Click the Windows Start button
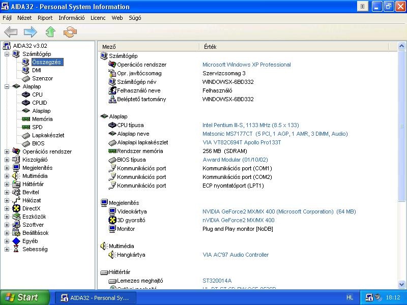Viewport: 407px width, 305px height. coord(25,297)
